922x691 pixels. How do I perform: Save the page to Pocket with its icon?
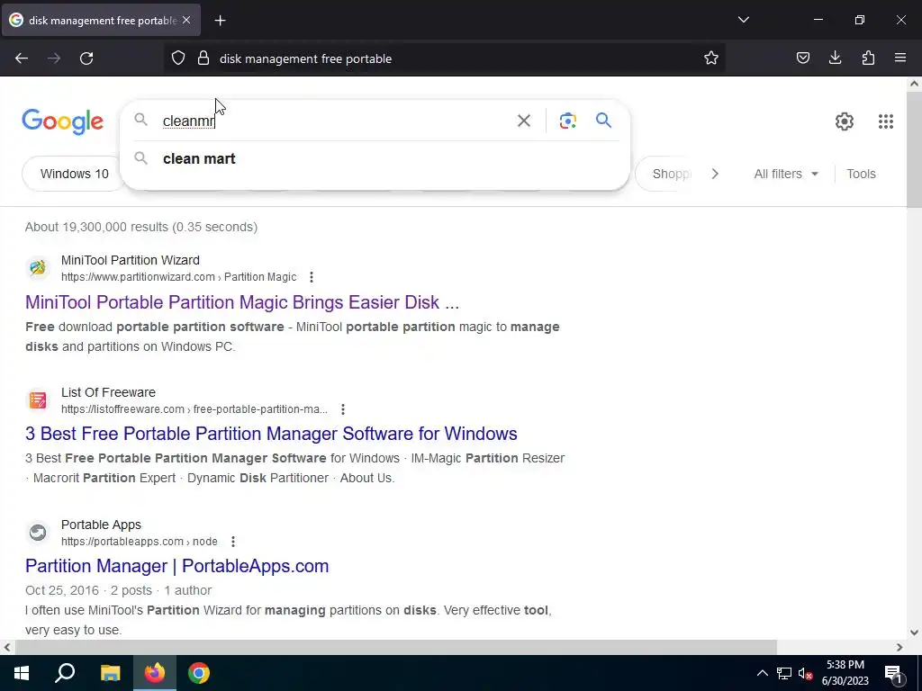802,58
